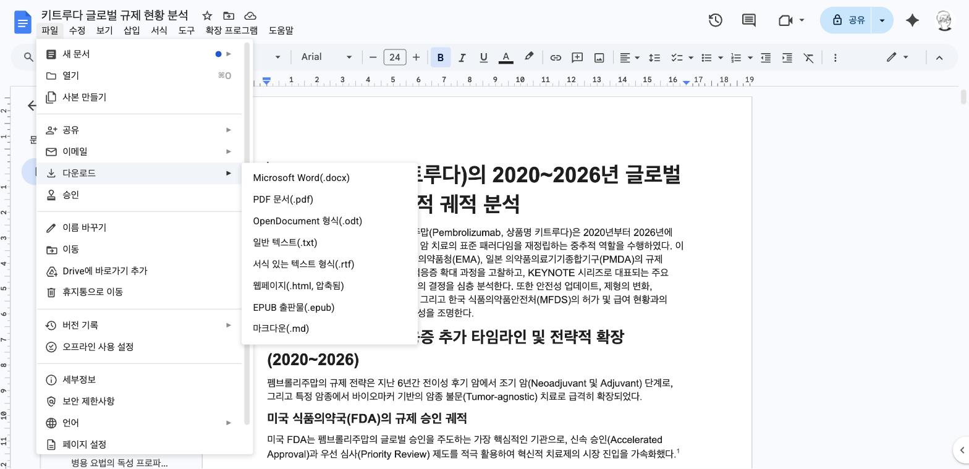Clear formatting icon
Image resolution: width=969 pixels, height=469 pixels.
click(808, 57)
